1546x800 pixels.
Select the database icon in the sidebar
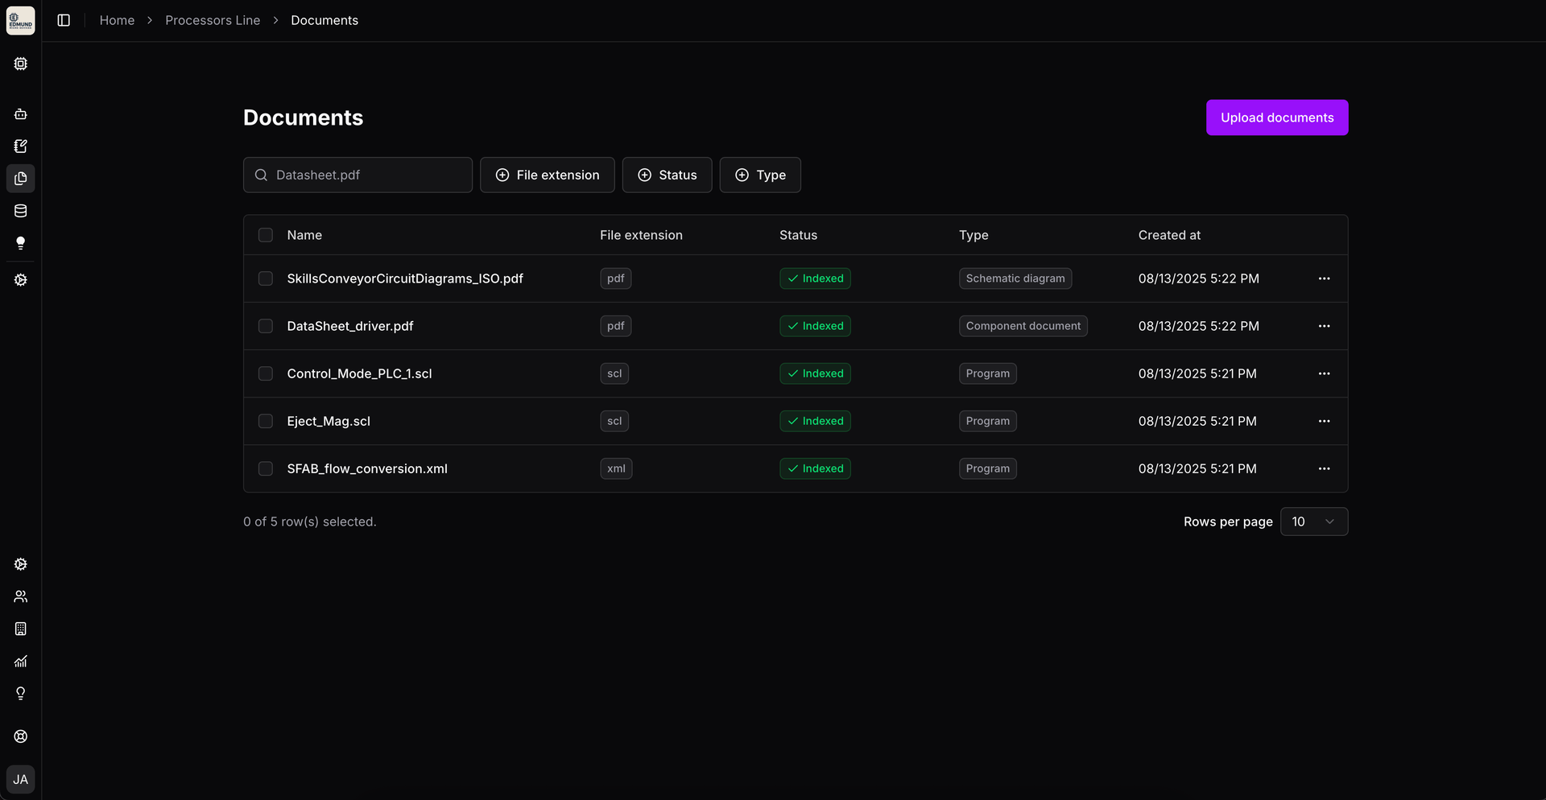(x=21, y=211)
